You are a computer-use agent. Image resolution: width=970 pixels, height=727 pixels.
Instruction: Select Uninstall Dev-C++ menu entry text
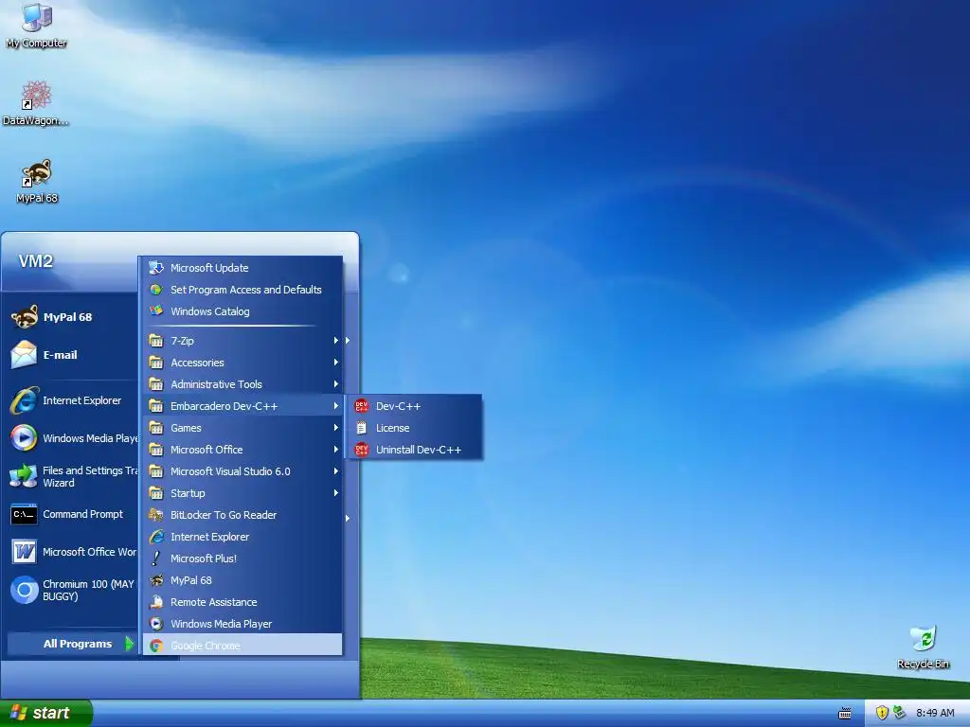pyautogui.click(x=418, y=450)
